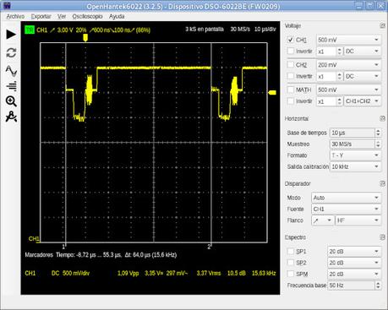Click the 15,63 kHz frequency readout

(264, 273)
